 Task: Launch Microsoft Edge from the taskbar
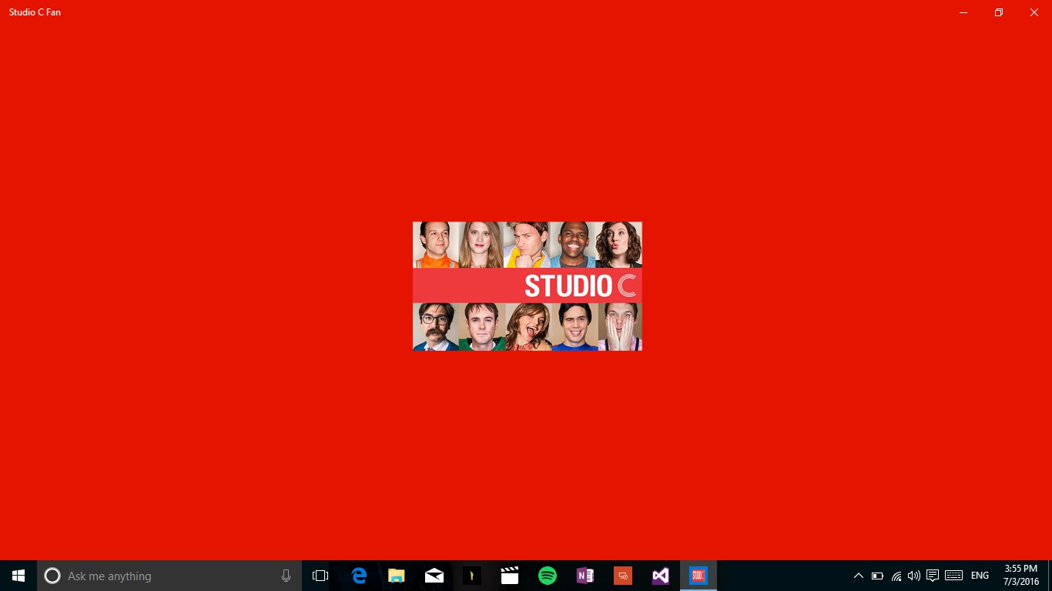(359, 576)
